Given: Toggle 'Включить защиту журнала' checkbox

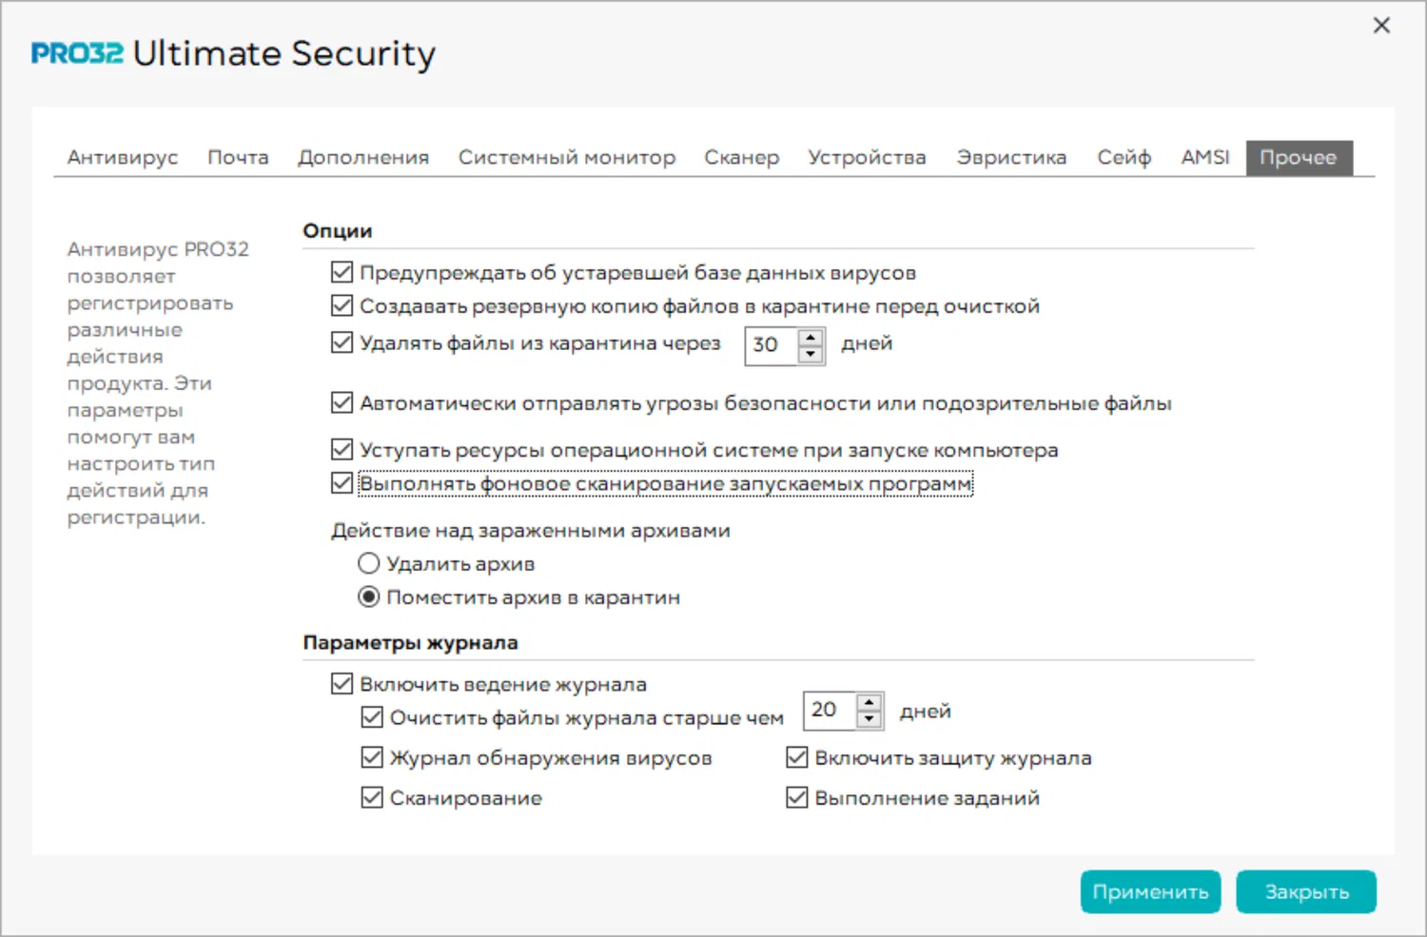Looking at the screenshot, I should [x=797, y=758].
